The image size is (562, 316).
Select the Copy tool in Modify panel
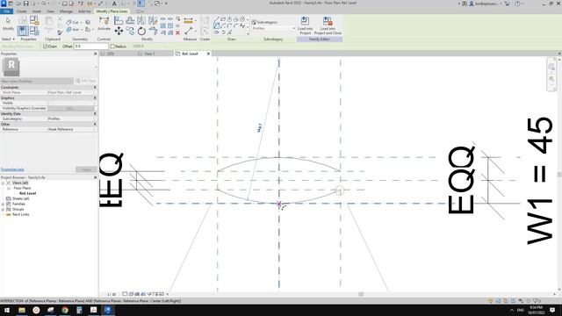[x=130, y=32]
